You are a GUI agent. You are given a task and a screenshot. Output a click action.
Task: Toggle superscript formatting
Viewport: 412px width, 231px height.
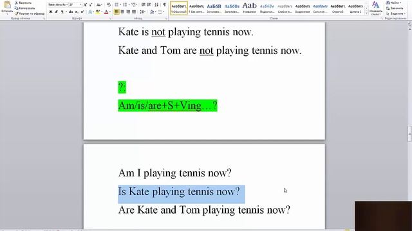tap(82, 12)
